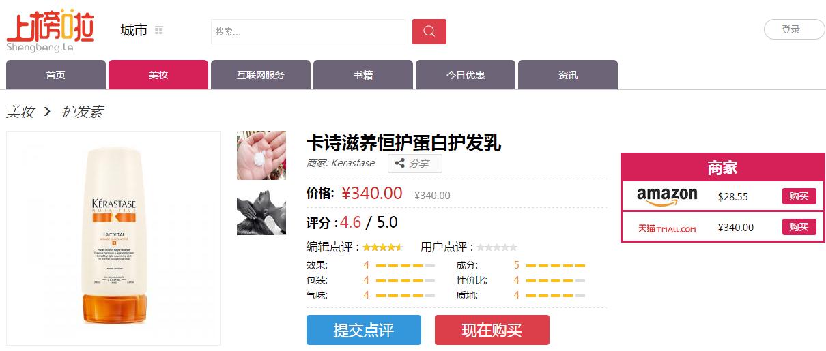Click the red 现在购买 button

coord(492,330)
